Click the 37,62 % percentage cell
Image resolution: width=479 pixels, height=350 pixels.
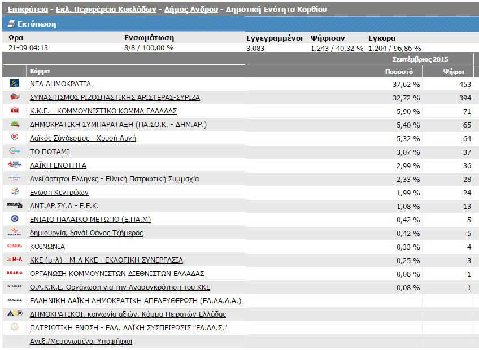coord(406,84)
